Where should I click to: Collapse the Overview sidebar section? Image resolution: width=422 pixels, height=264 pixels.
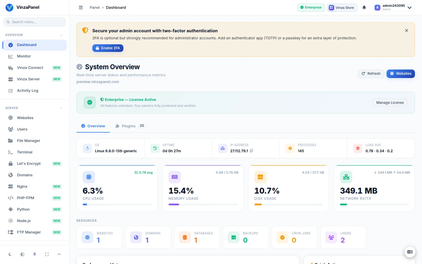click(x=61, y=35)
